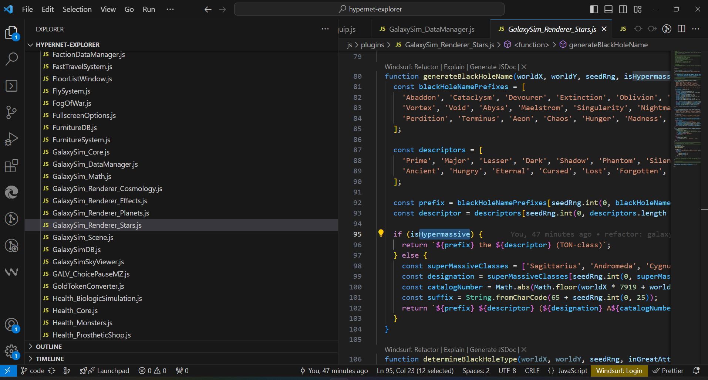
Task: Open the Source Control view
Action: 12,112
